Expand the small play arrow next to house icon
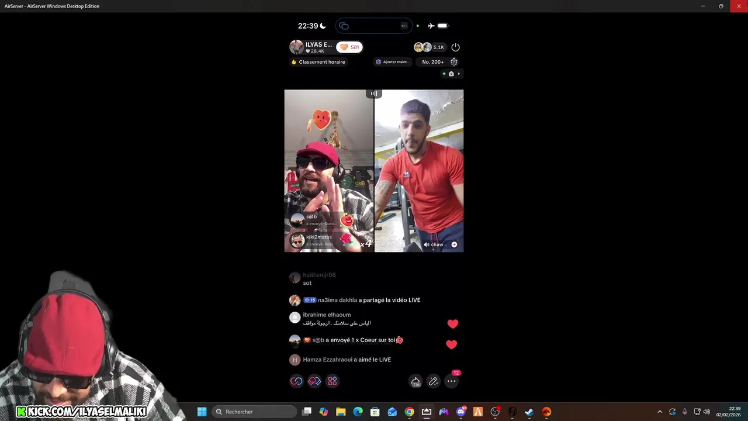The height and width of the screenshot is (421, 748). click(x=459, y=74)
